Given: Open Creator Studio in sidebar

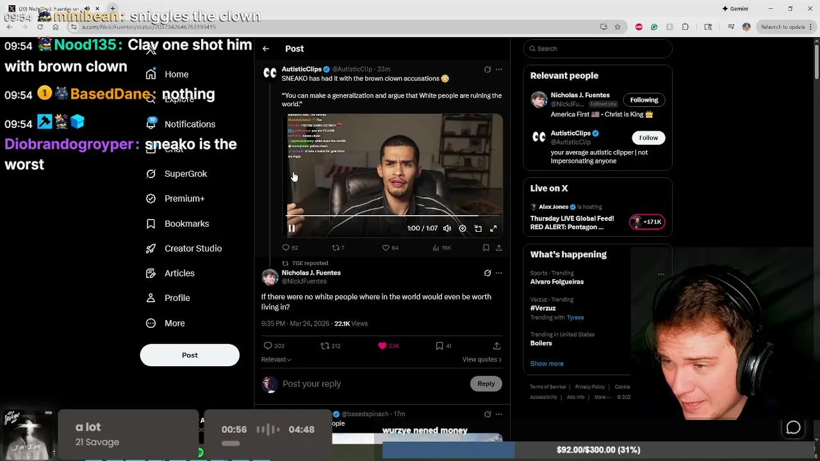Looking at the screenshot, I should click(x=184, y=248).
